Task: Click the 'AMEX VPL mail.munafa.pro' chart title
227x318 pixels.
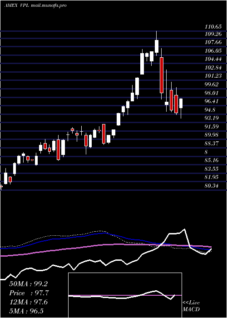Action: [x=35, y=5]
